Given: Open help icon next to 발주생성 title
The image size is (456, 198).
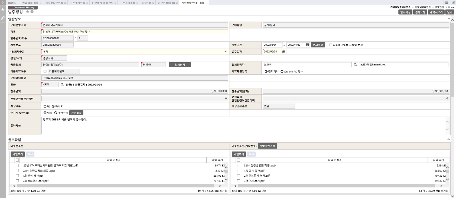Looking at the screenshot, I should (x=32, y=12).
